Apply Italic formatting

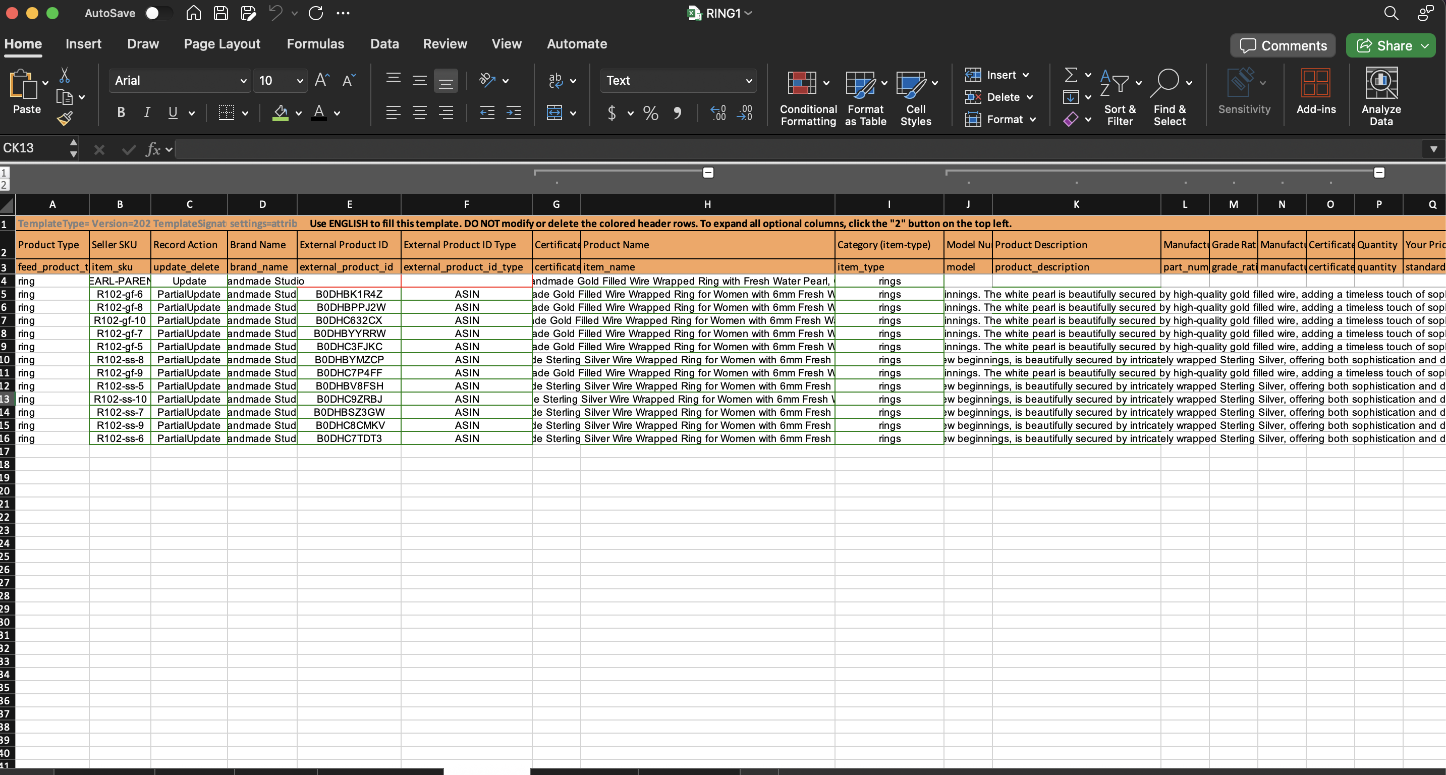coord(146,113)
